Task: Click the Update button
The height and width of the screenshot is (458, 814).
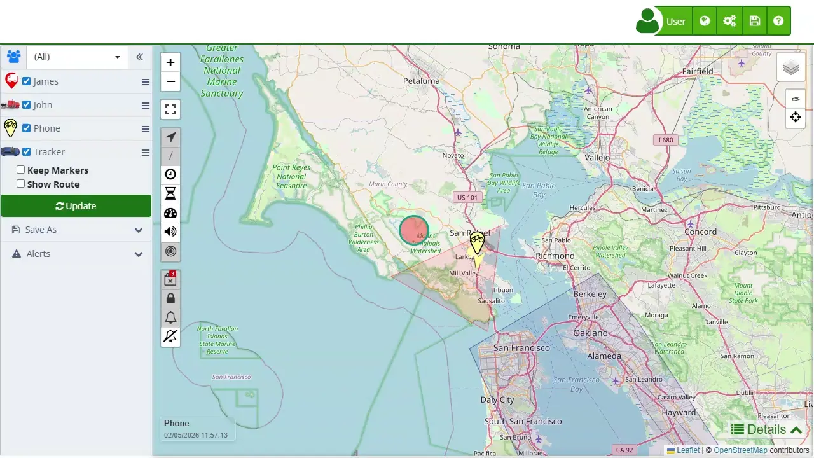Action: [x=76, y=205]
